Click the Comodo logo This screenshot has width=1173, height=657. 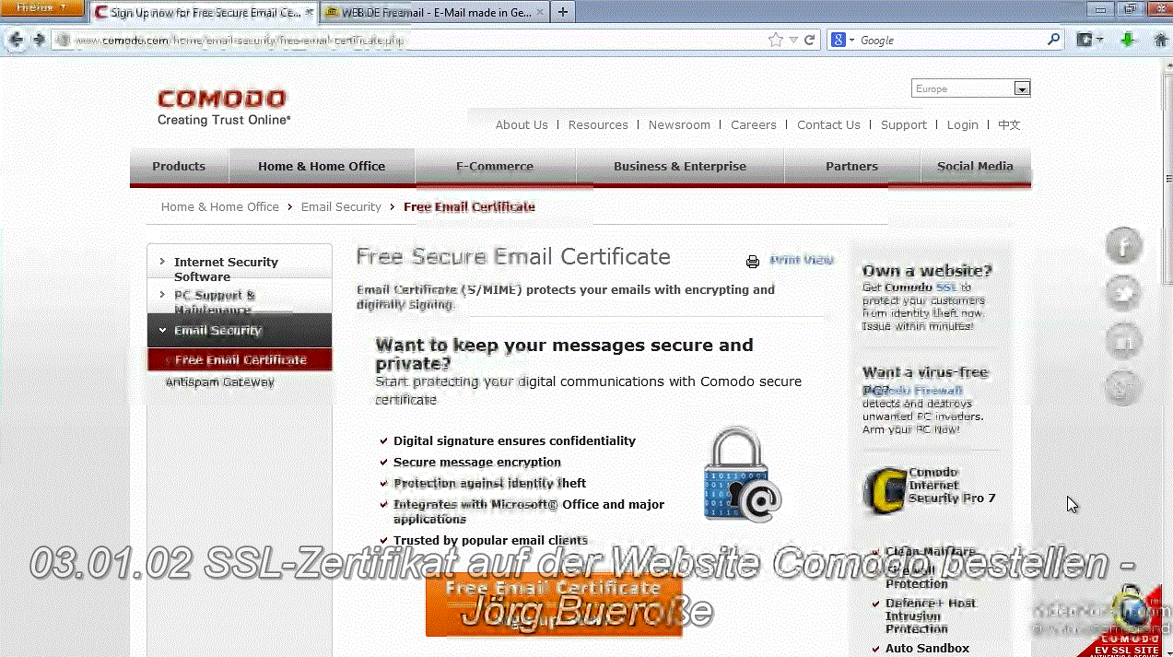click(223, 107)
